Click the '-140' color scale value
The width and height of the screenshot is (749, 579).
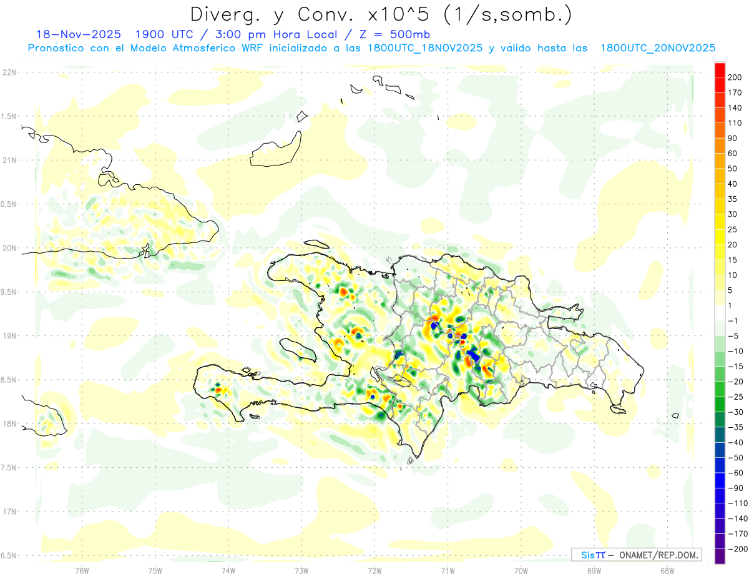click(x=738, y=518)
